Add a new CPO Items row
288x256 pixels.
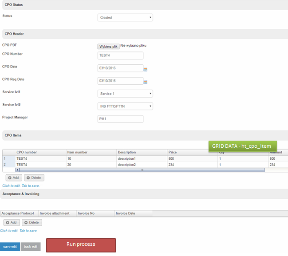[13, 177]
